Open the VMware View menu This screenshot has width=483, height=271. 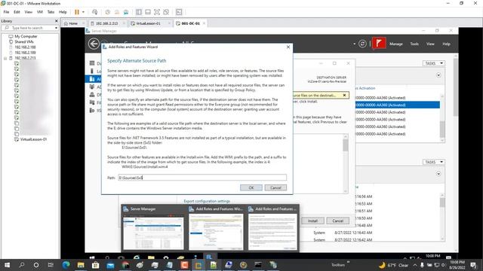coord(29,12)
